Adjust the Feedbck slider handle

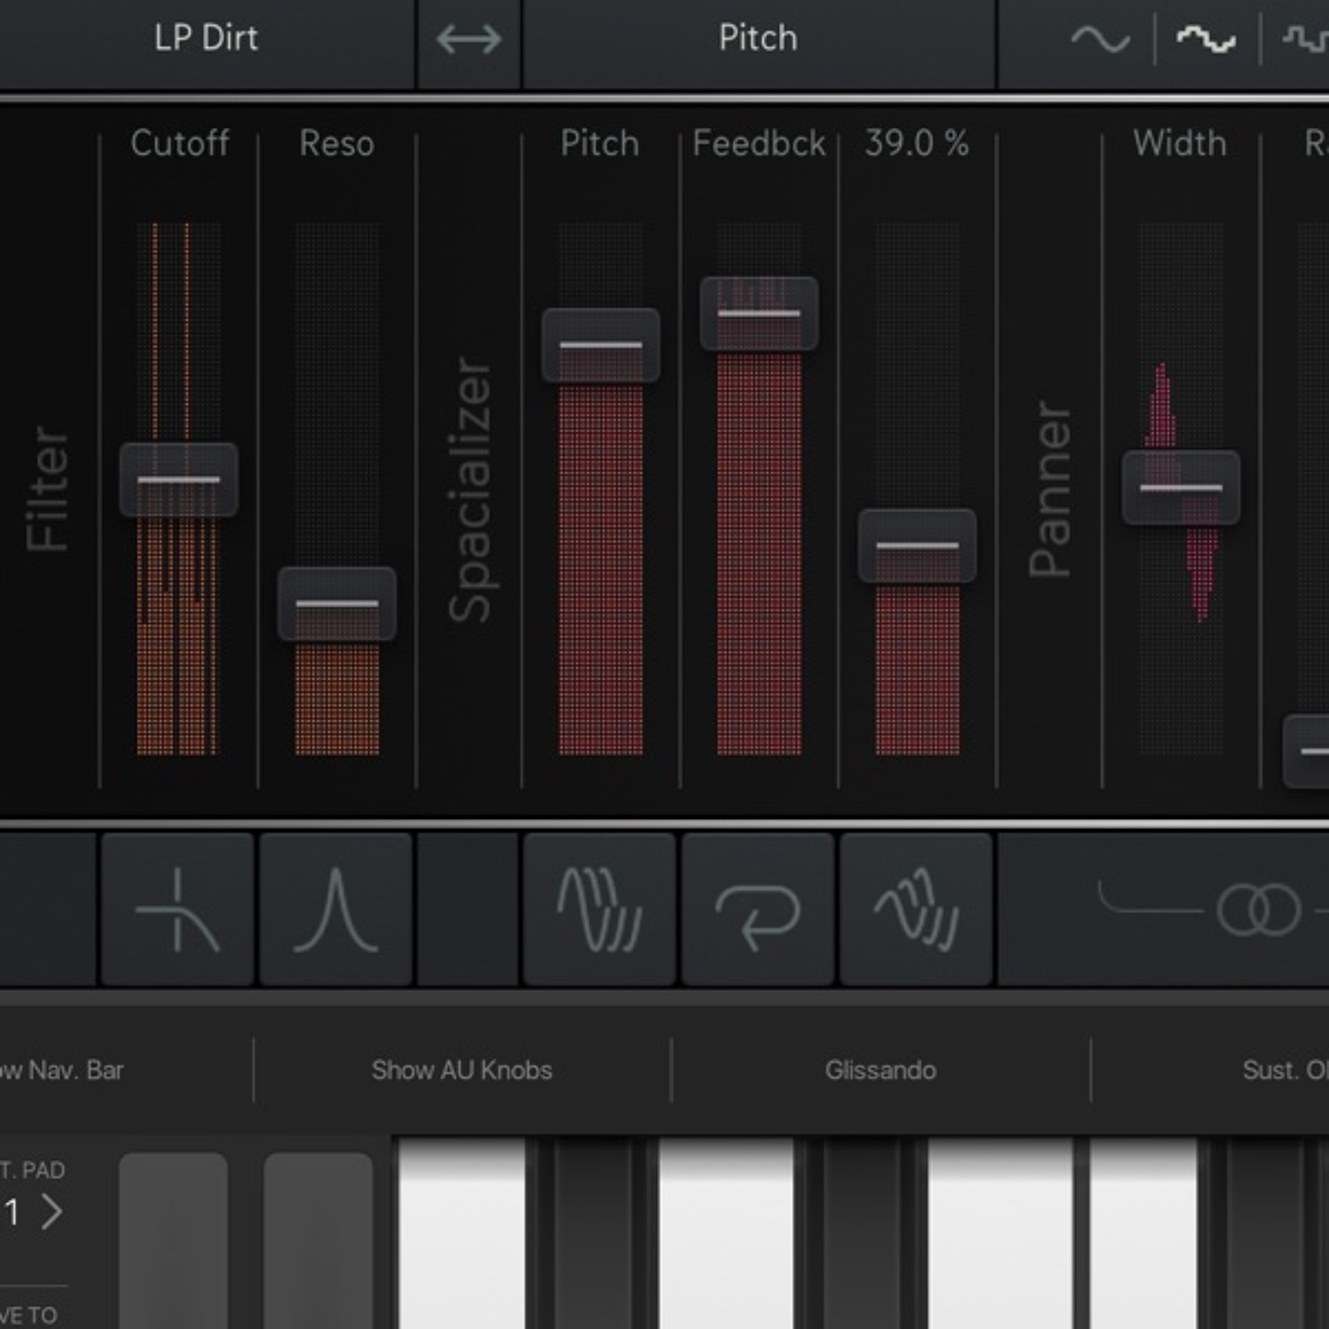(x=759, y=314)
